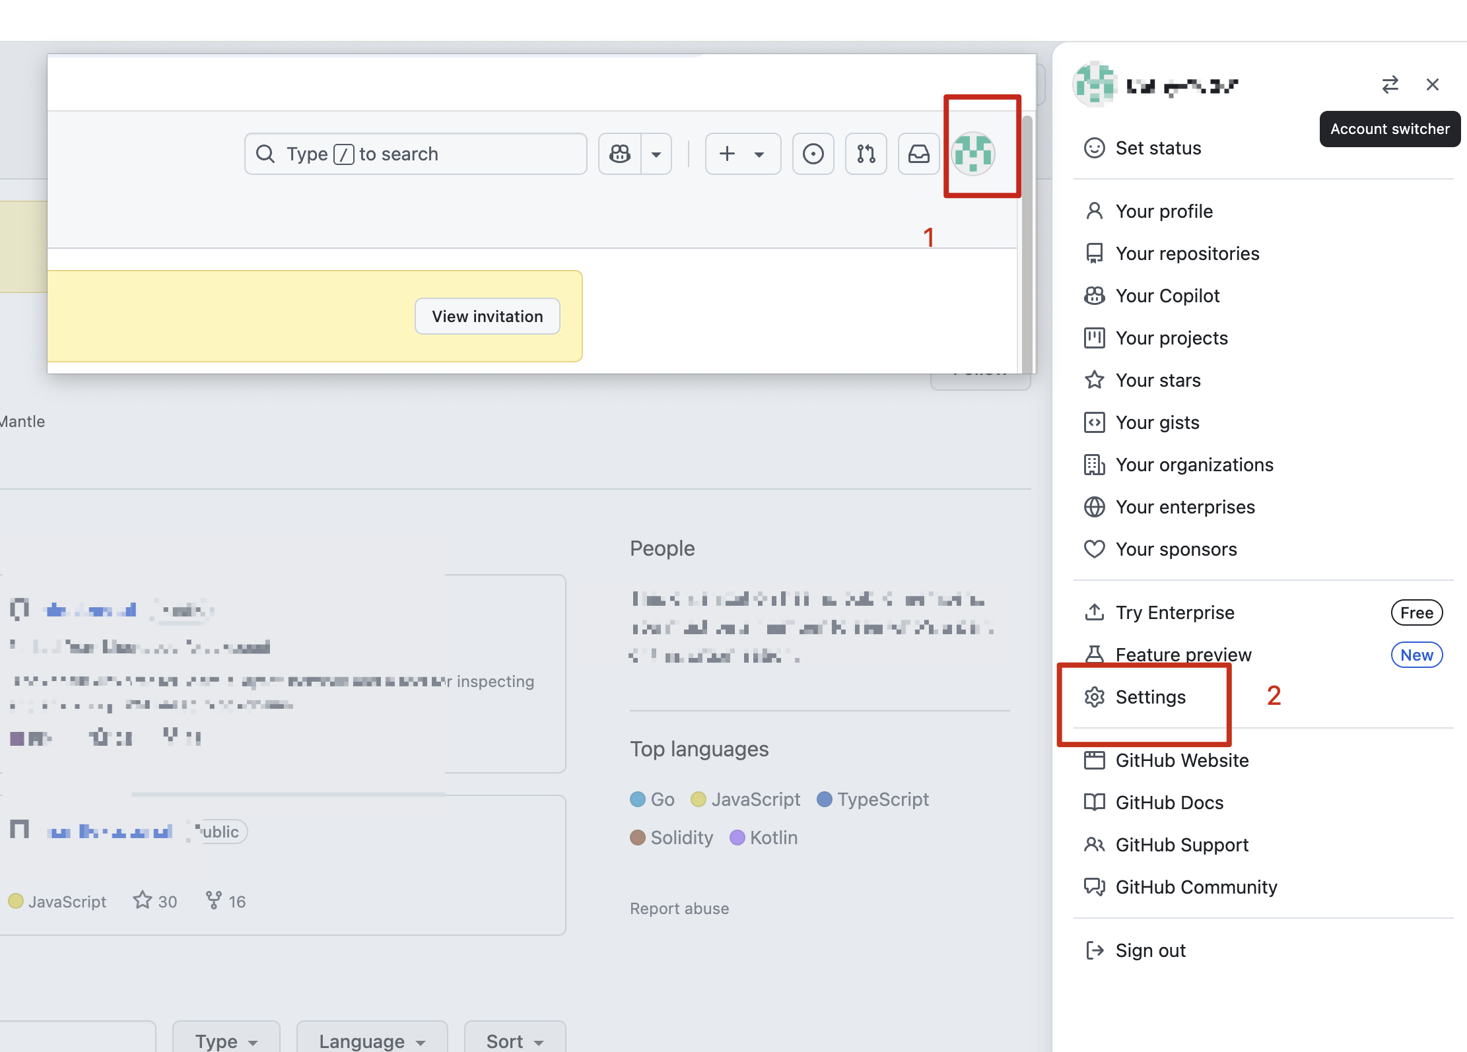Expand the Copilot dropdown arrow
Image resolution: width=1467 pixels, height=1052 pixels.
(656, 154)
